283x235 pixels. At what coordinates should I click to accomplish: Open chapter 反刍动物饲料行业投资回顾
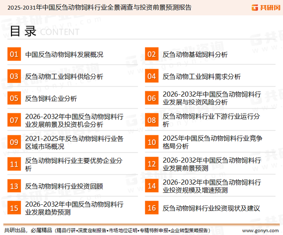tap(64, 186)
